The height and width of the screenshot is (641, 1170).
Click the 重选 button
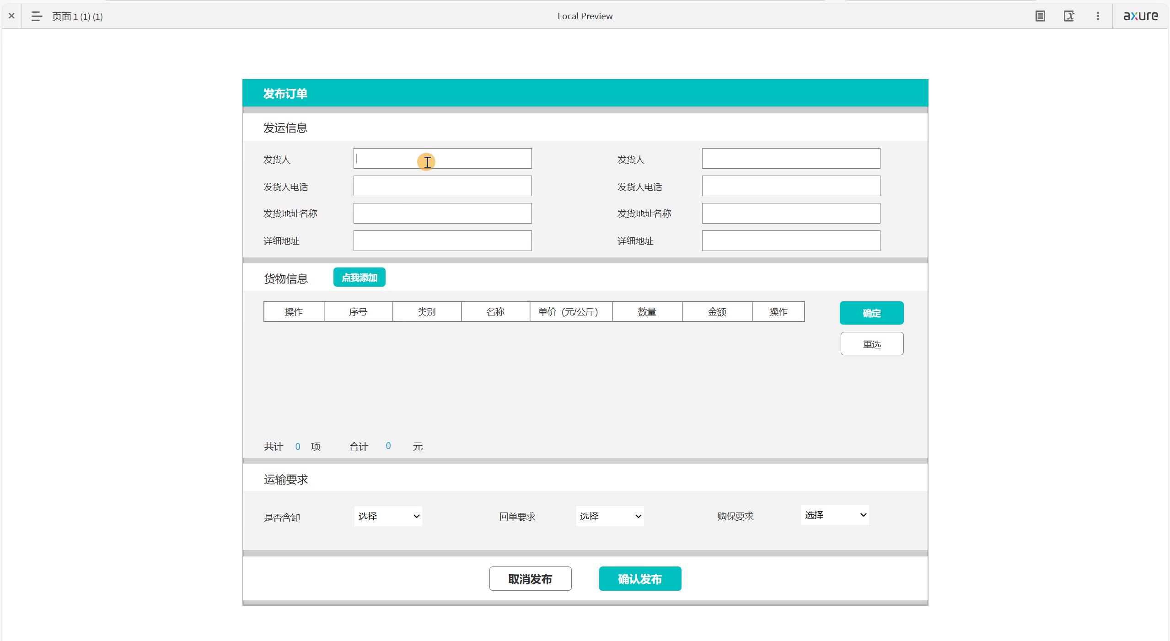pos(872,344)
